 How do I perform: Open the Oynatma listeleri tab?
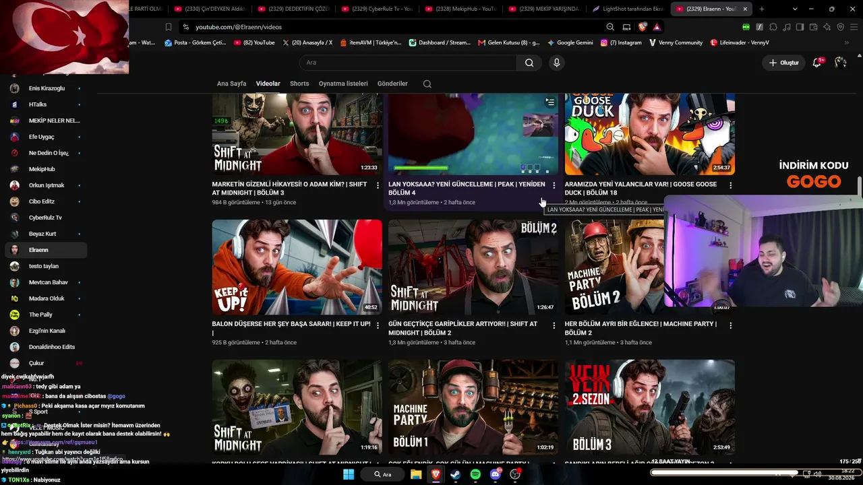(343, 84)
